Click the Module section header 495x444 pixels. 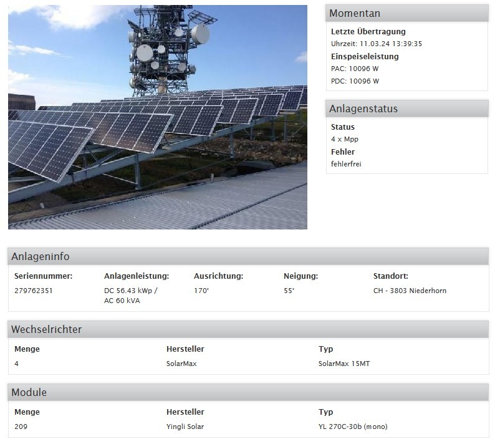point(29,392)
